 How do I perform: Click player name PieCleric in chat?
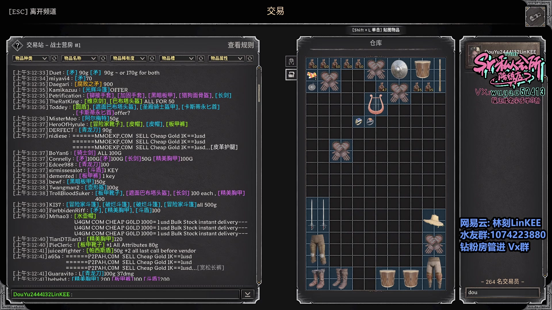(61, 245)
